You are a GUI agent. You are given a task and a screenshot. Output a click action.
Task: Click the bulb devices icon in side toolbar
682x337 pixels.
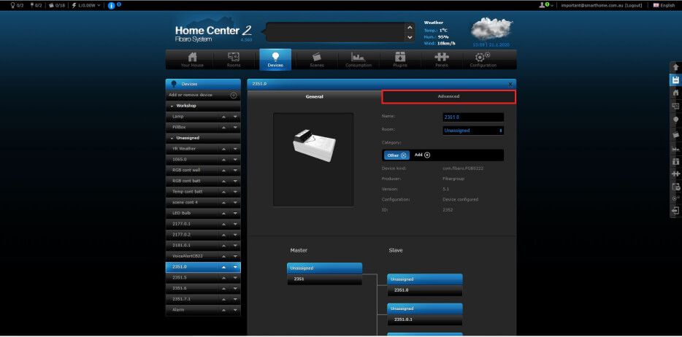pyautogui.click(x=675, y=120)
